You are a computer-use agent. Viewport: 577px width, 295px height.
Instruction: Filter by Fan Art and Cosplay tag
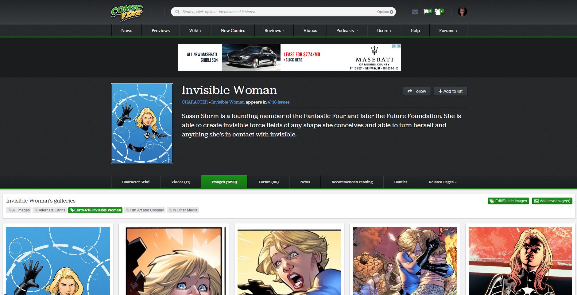coord(145,210)
